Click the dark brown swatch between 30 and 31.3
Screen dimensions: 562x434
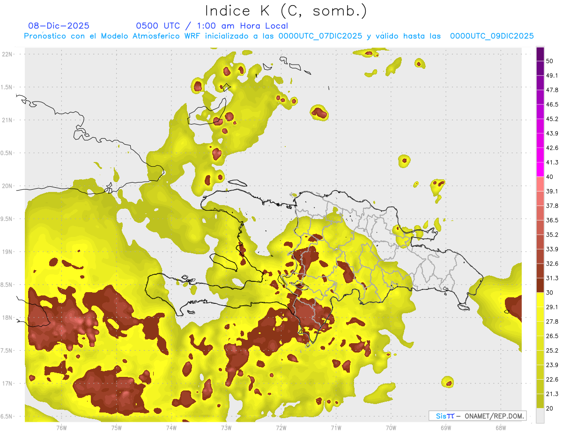tap(540, 285)
